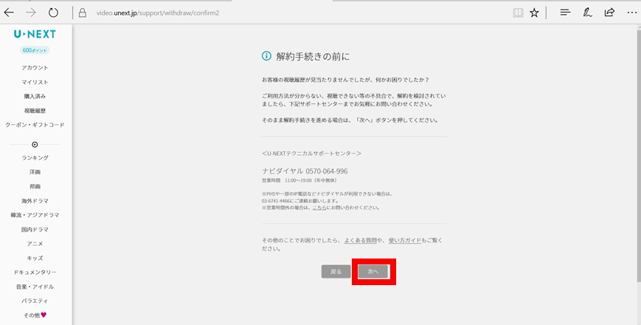Image resolution: width=641 pixels, height=325 pixels.
Task: Add the page to favorites with the star icon
Action: pos(534,13)
